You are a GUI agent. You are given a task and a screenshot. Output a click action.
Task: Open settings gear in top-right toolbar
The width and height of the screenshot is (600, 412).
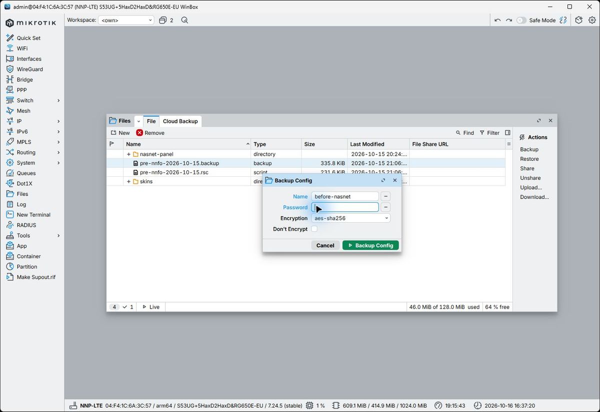pos(592,20)
